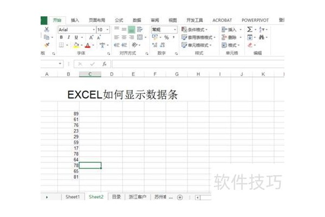Switch to 开始 Home tab
This screenshot has height=217, width=325.
[57, 20]
